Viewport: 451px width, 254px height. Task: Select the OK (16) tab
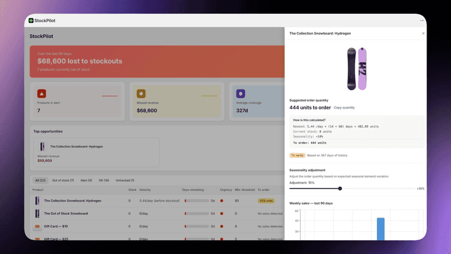click(x=104, y=180)
